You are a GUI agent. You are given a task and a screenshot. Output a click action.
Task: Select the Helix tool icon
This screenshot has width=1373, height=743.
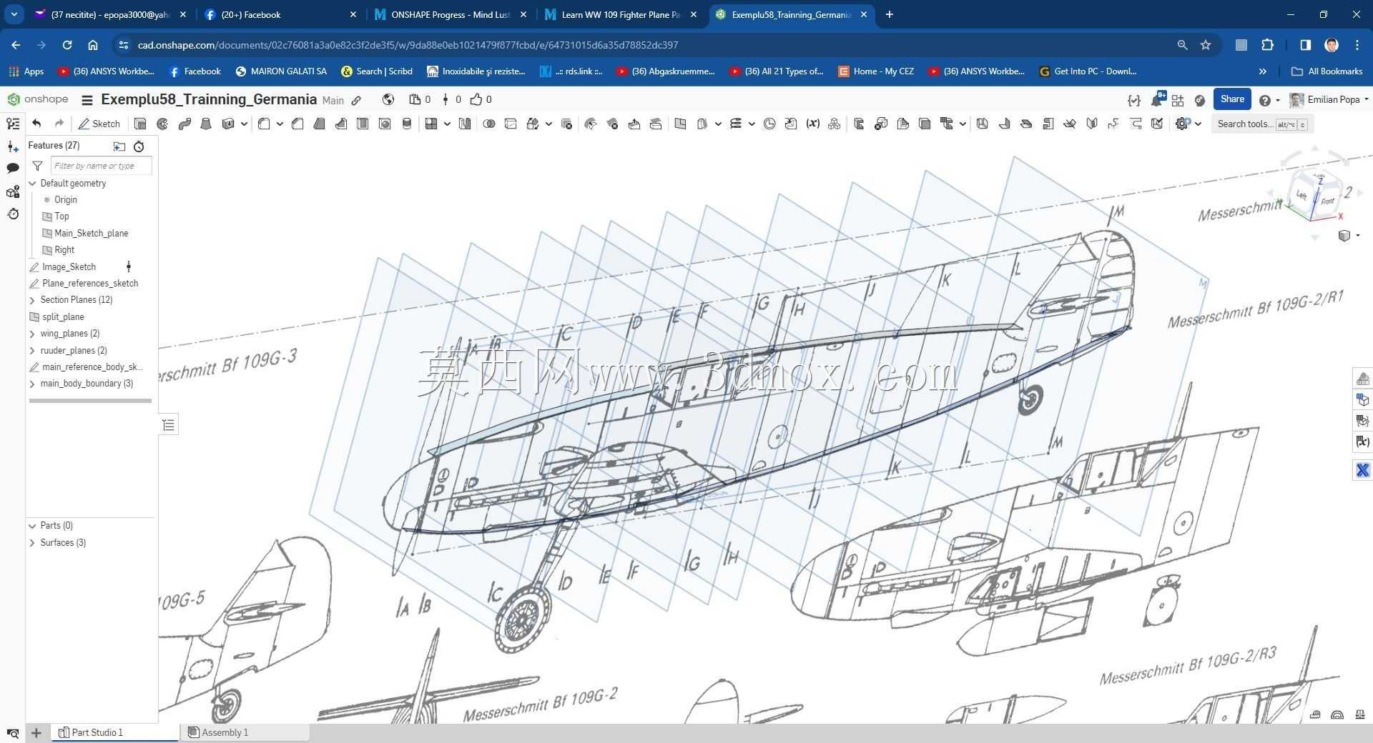[735, 124]
